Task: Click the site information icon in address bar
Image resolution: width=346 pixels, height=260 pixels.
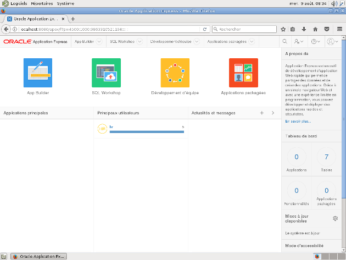Action: (x=15, y=29)
